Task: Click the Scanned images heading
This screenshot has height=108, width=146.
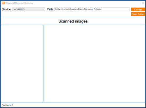Action: point(73,21)
